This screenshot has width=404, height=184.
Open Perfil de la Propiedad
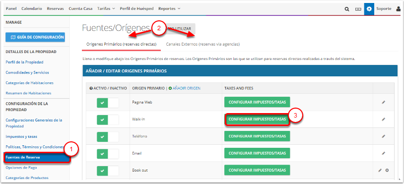click(x=24, y=62)
